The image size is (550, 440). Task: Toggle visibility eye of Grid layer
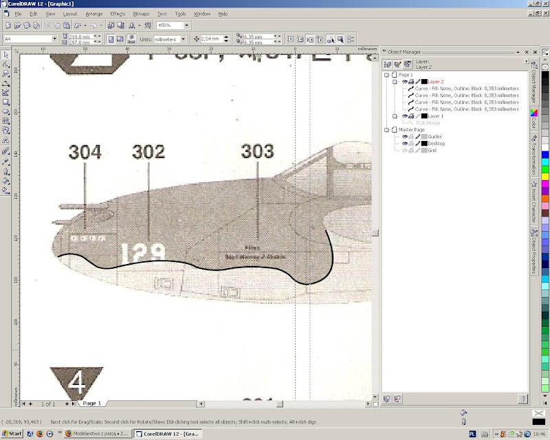coord(404,151)
